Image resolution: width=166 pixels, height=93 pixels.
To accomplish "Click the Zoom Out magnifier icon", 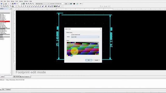I will (29, 4).
